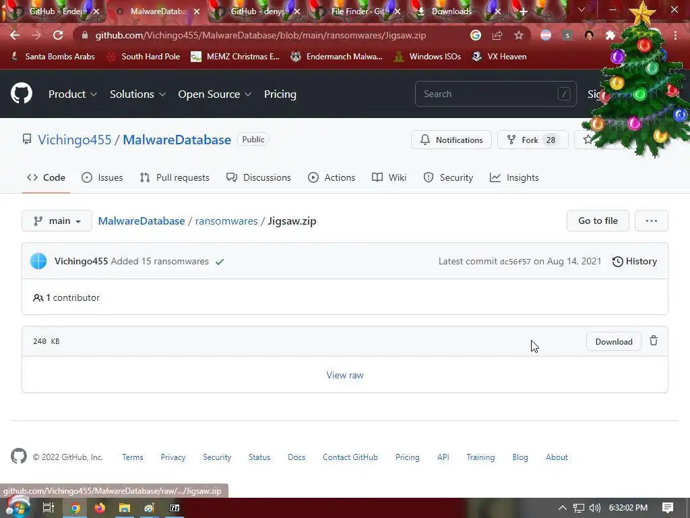This screenshot has width=690, height=518.
Task: Open the Vichingo455 owner link
Action: (74, 140)
